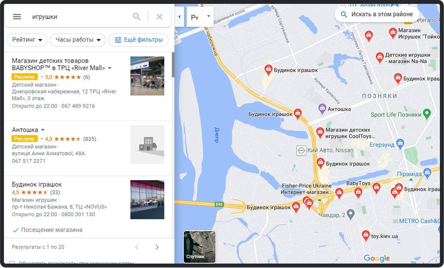
Task: Select Fisher-Price Ukraine map pin
Action: click(339, 192)
